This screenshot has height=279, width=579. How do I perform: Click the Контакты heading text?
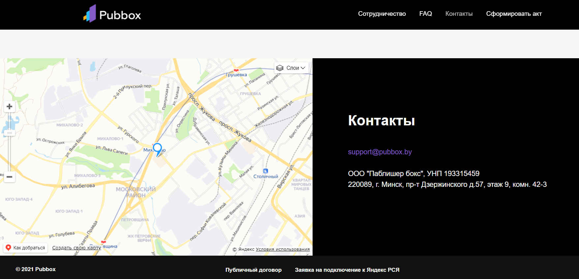[381, 120]
